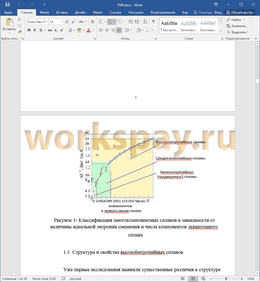Viewport: 260px width, 282px height.
Task: Apply superscript formatting
Action: click(62, 30)
